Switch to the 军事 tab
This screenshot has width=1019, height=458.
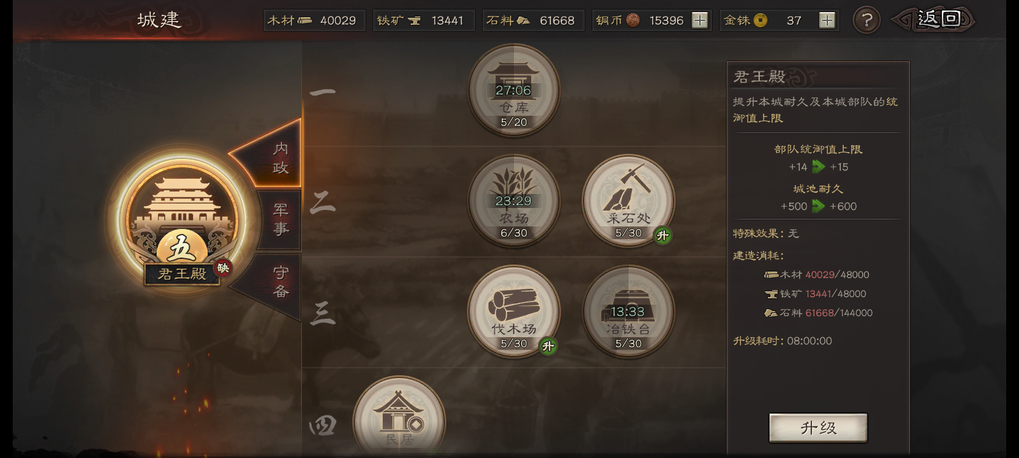click(280, 219)
